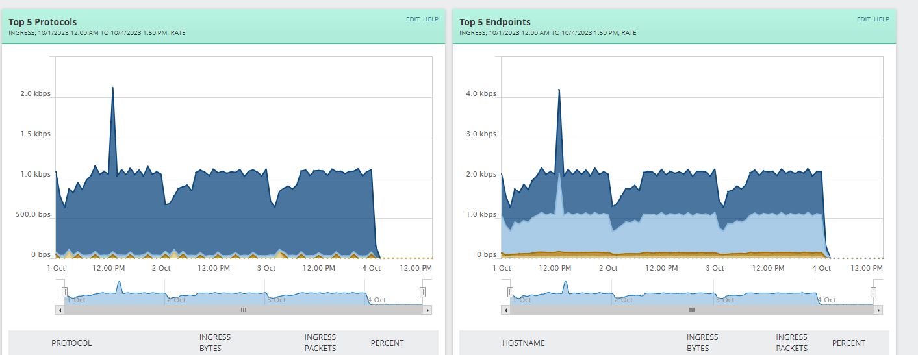The height and width of the screenshot is (355, 918).
Task: Open HELP for Top 5 Protocols panel
Action: coord(431,19)
